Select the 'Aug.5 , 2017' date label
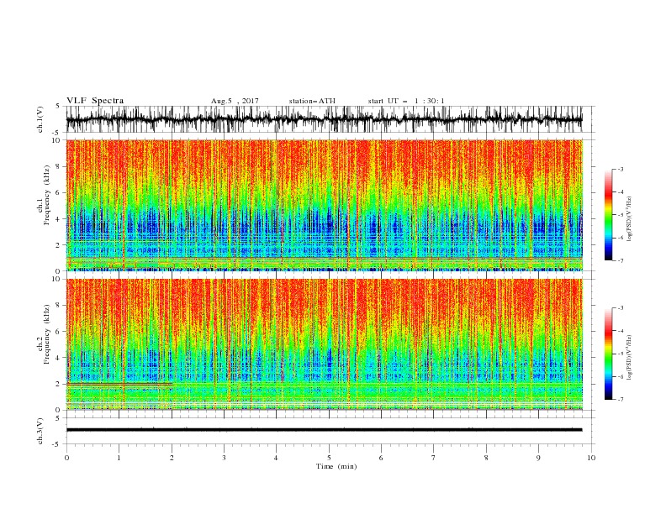The image size is (666, 514). [x=235, y=101]
